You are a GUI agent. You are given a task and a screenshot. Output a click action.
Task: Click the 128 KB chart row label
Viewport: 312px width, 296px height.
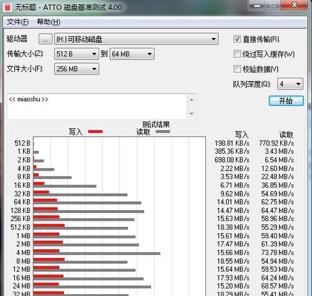[21, 211]
